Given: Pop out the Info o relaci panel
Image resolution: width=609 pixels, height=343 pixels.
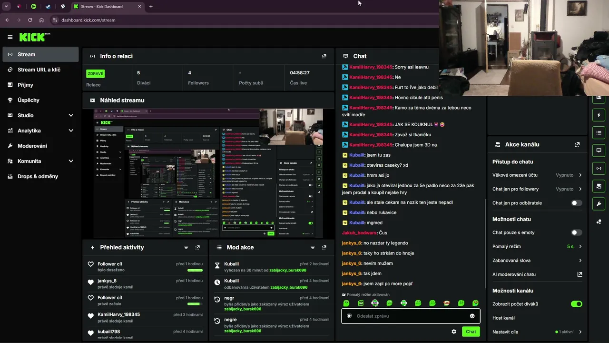Looking at the screenshot, I should pos(324,56).
